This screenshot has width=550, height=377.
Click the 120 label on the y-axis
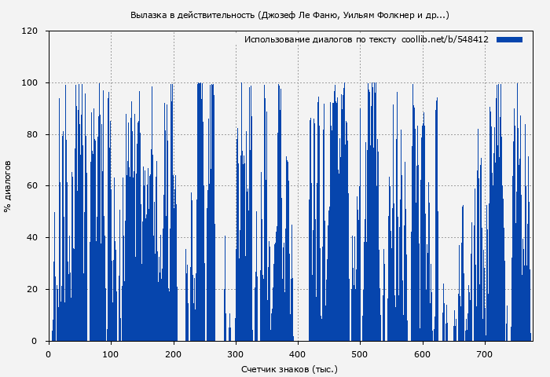point(30,31)
